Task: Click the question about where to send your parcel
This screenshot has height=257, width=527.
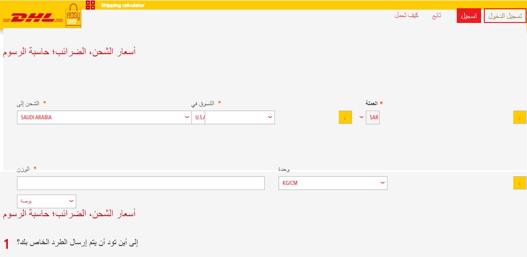Action: click(x=78, y=242)
